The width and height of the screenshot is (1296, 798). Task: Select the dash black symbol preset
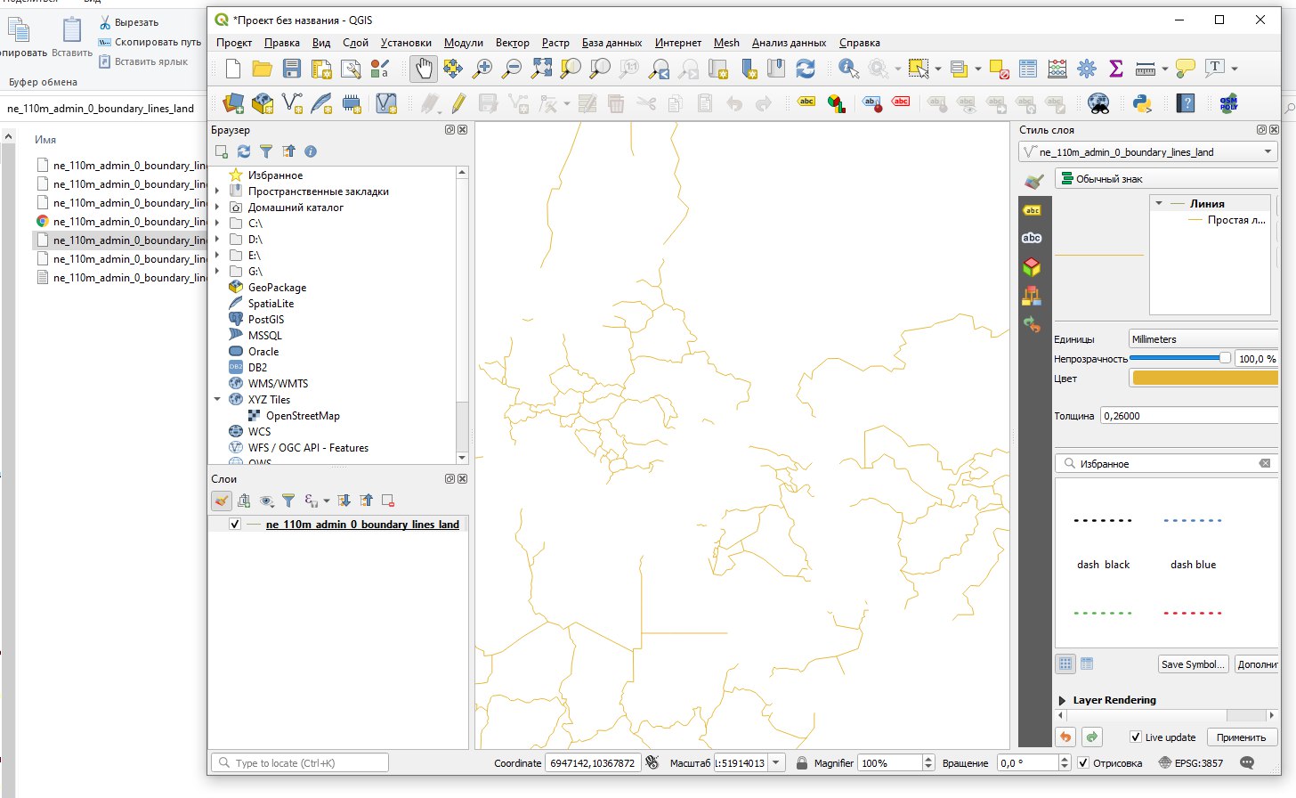point(1104,541)
